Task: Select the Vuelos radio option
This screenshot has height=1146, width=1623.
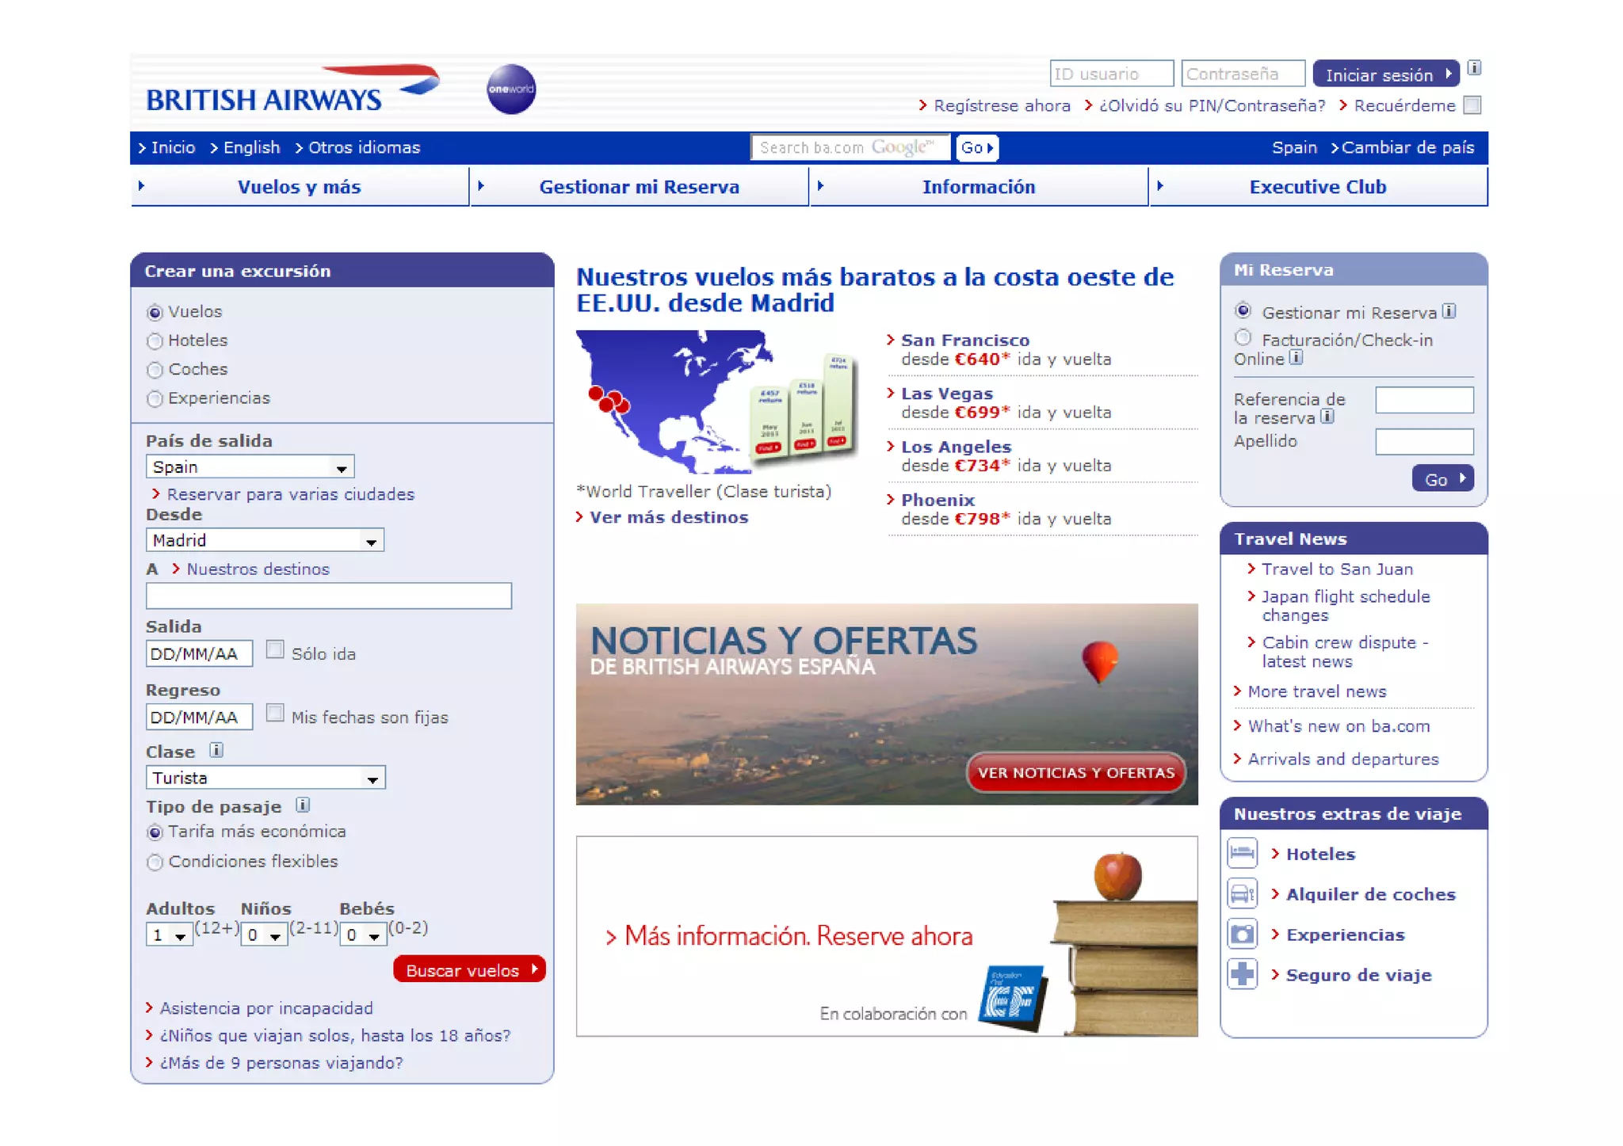Action: (155, 313)
